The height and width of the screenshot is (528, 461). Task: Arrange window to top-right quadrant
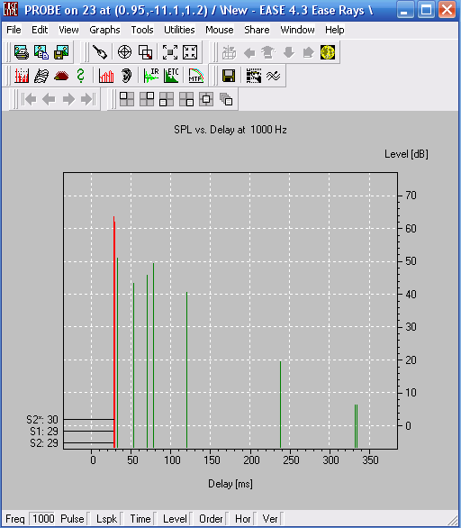click(147, 99)
